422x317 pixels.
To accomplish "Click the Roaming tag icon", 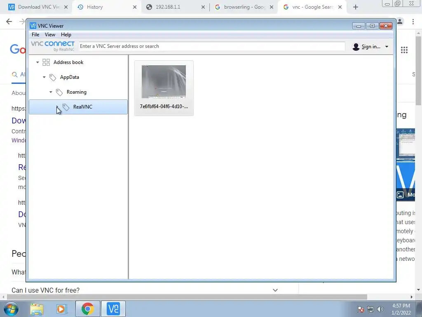I will point(59,92).
